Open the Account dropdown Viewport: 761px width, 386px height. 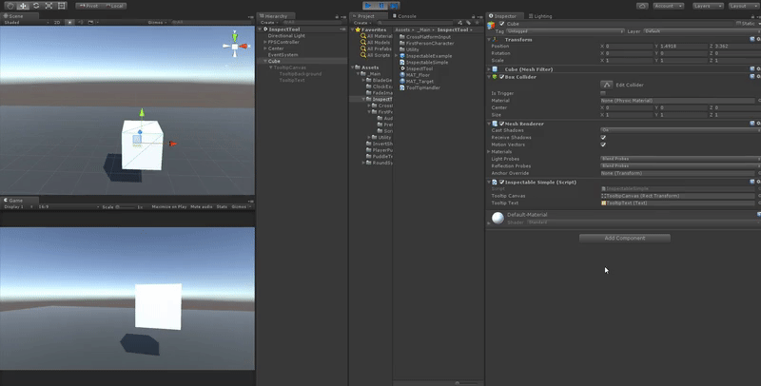669,6
